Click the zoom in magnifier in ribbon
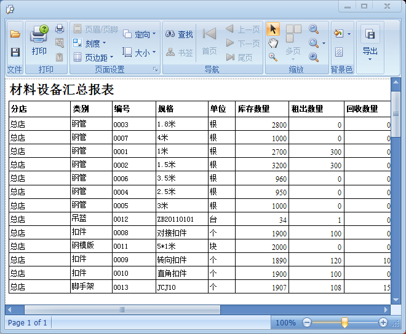Image resolution: width=406 pixels, height=334 pixels. click(x=314, y=57)
